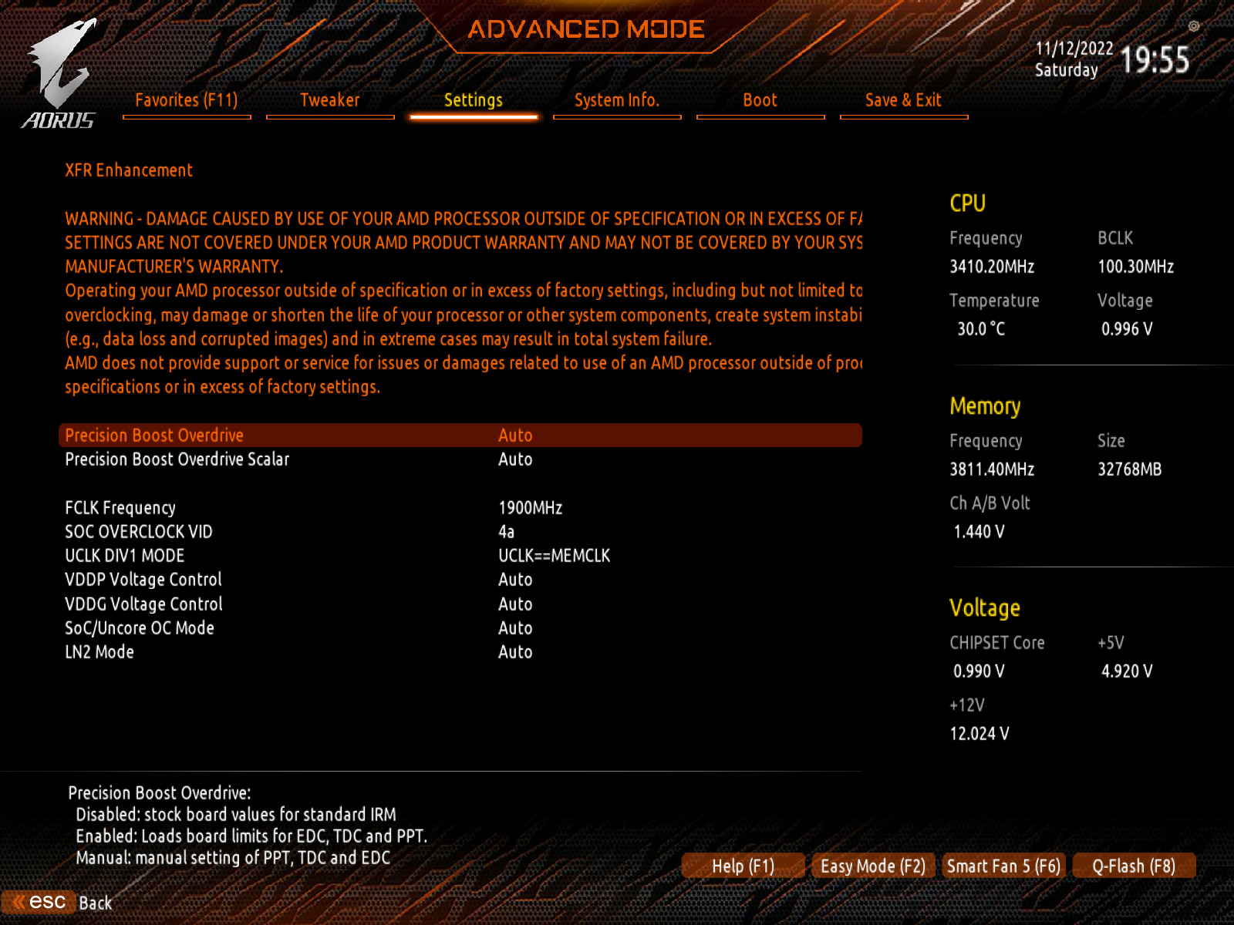Click CPU voltage 0.996 V

(1127, 329)
